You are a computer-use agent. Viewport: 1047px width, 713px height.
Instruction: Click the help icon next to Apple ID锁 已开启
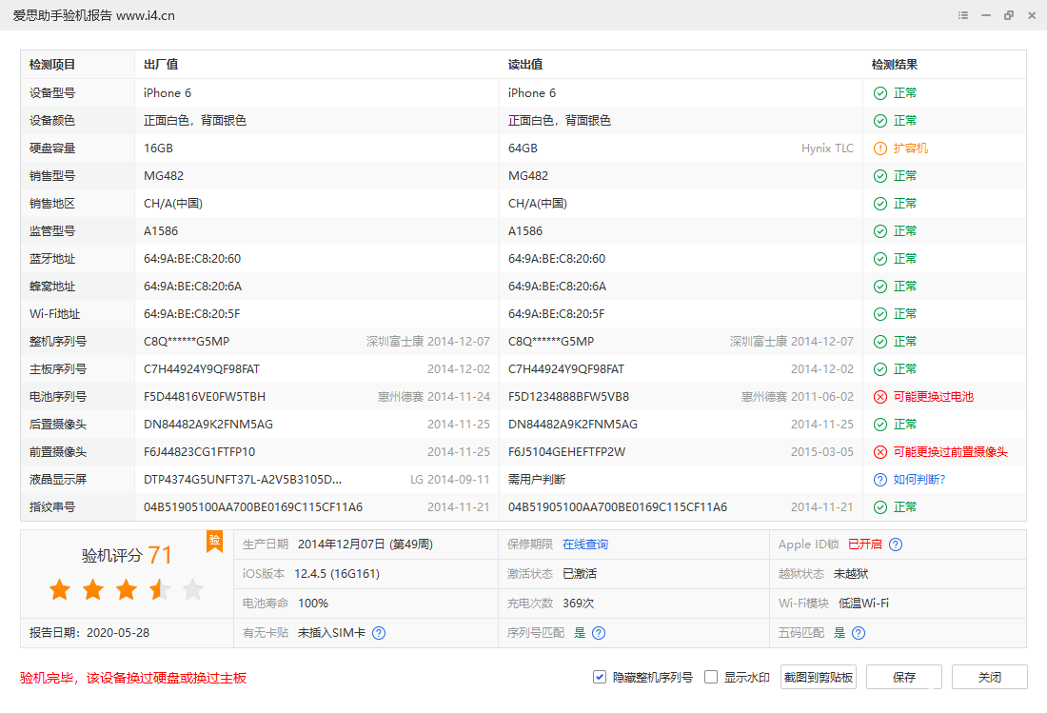tap(896, 545)
